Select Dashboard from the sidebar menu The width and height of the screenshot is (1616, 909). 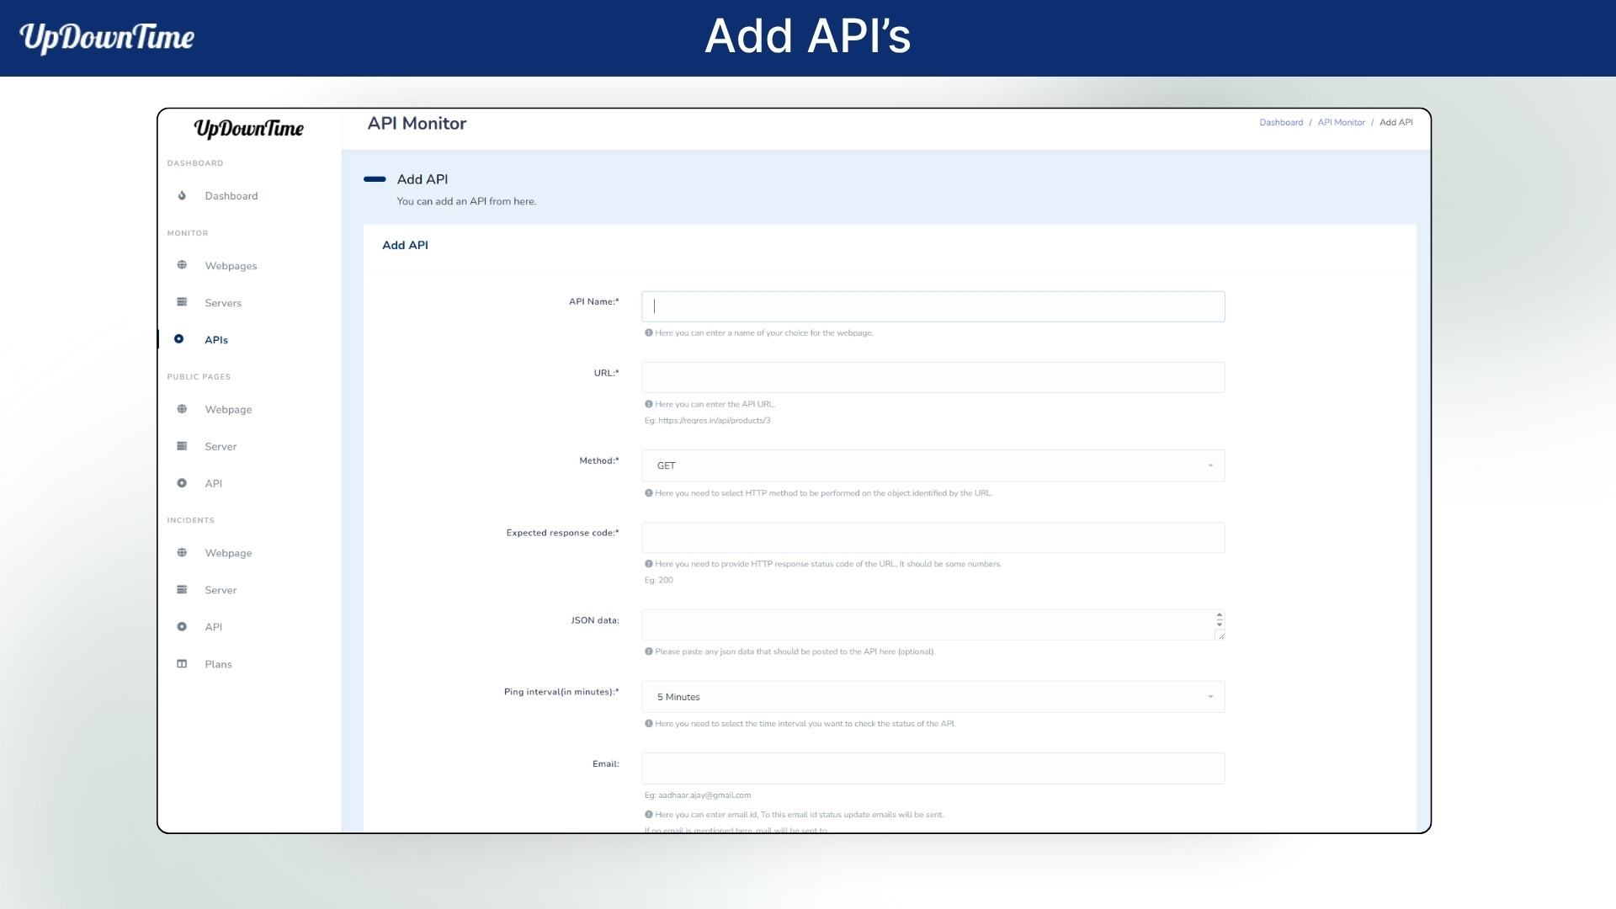[x=231, y=195]
